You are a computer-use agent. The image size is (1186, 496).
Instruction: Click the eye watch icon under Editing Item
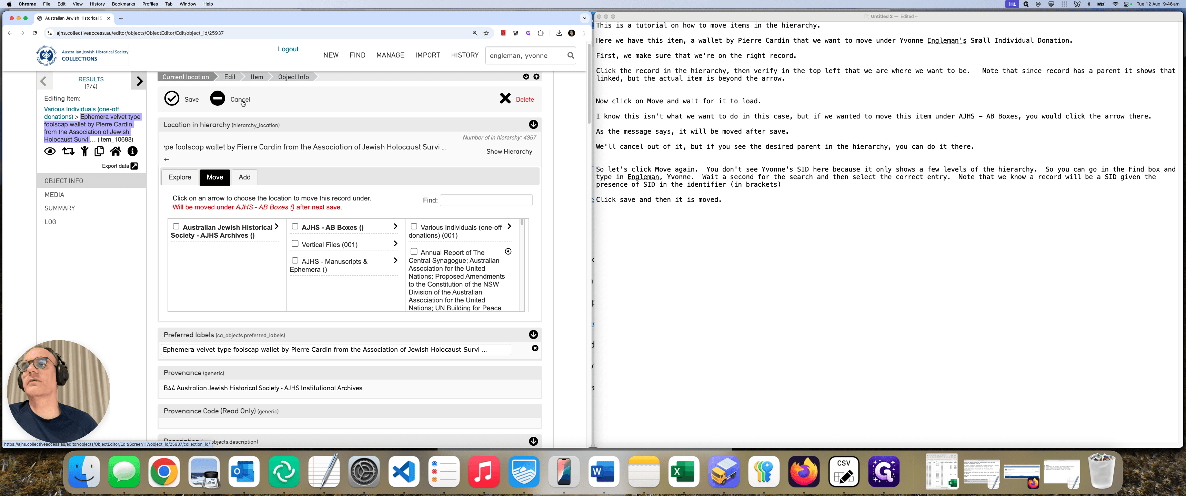point(50,151)
